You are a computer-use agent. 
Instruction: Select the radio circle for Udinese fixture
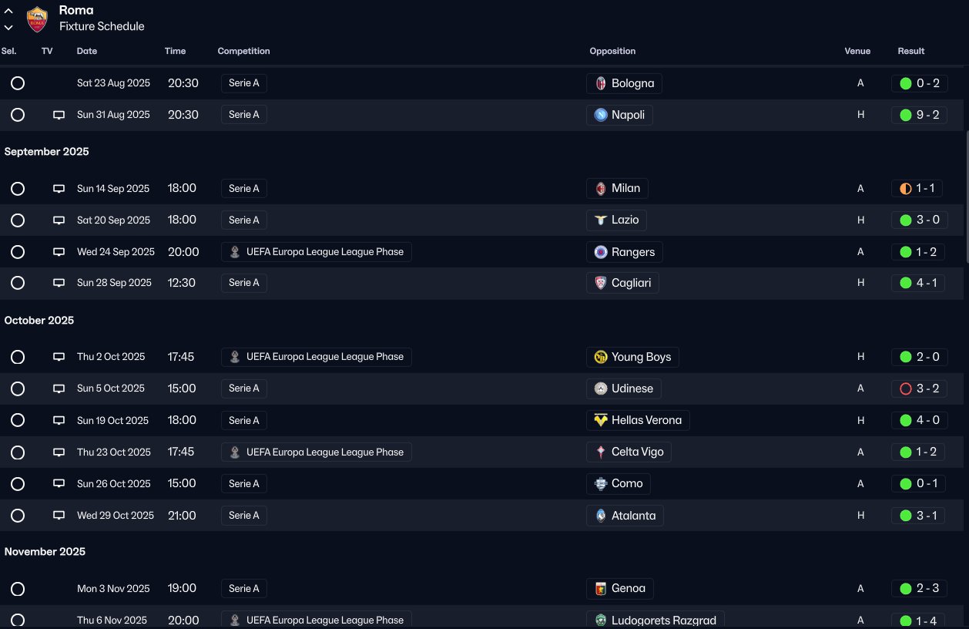(18, 388)
